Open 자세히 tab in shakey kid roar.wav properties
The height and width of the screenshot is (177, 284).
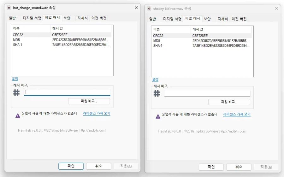(x=222, y=19)
